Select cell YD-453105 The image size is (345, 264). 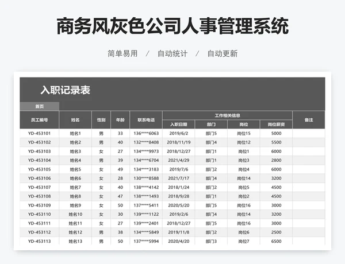pyautogui.click(x=39, y=169)
